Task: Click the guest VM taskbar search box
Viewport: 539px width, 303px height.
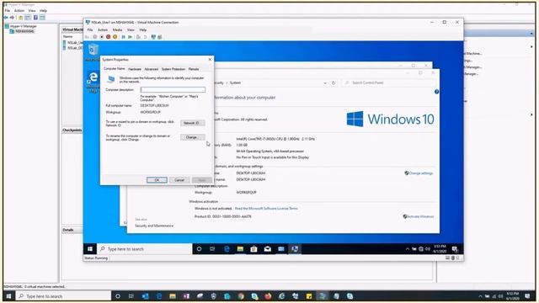Action: pyautogui.click(x=145, y=249)
